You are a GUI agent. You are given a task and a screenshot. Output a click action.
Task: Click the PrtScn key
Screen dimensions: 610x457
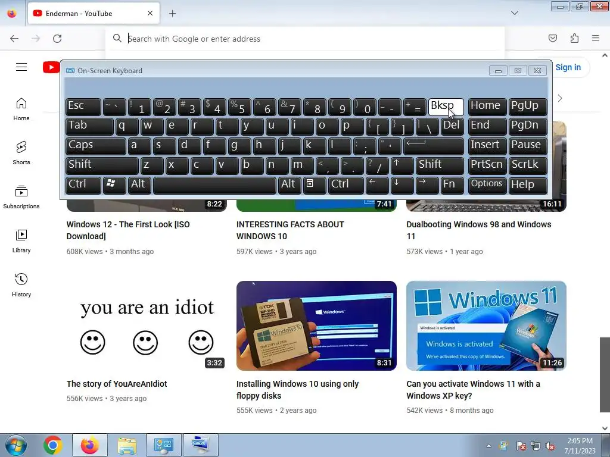tap(487, 165)
